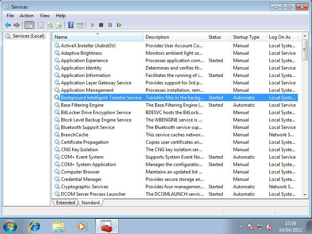Open the File menu
312x234 pixels.
coord(10,16)
